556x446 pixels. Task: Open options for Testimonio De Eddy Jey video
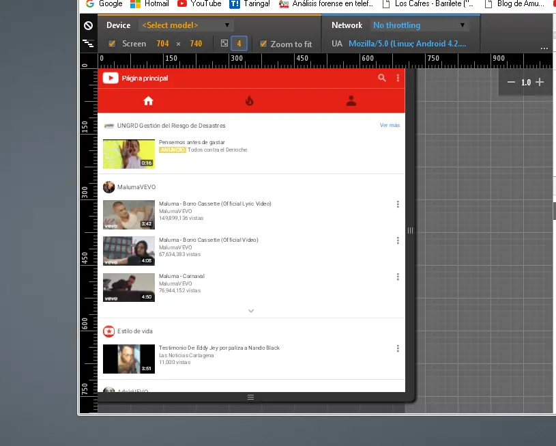(398, 348)
